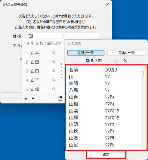
Task: Select 山浅 in the dictionary list
Action: point(104,138)
